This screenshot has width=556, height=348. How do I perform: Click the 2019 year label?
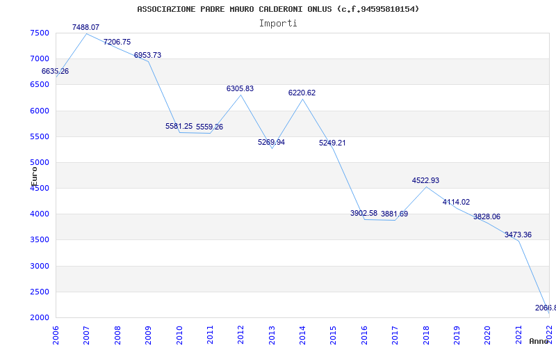(457, 335)
